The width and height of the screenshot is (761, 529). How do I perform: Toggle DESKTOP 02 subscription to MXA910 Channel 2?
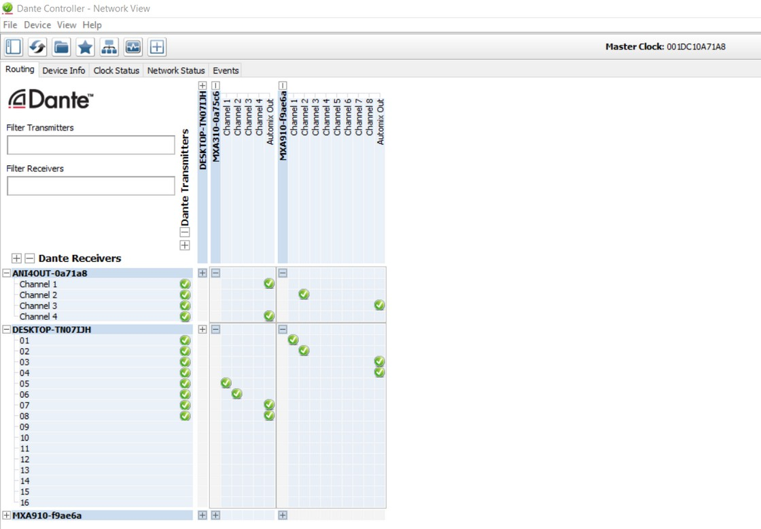click(304, 351)
